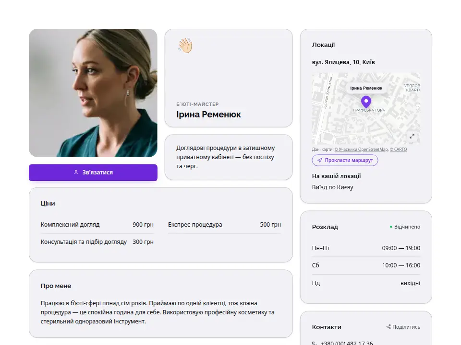The width and height of the screenshot is (461, 345).
Task: Click the Доглядові процедури description text
Action: point(226,157)
